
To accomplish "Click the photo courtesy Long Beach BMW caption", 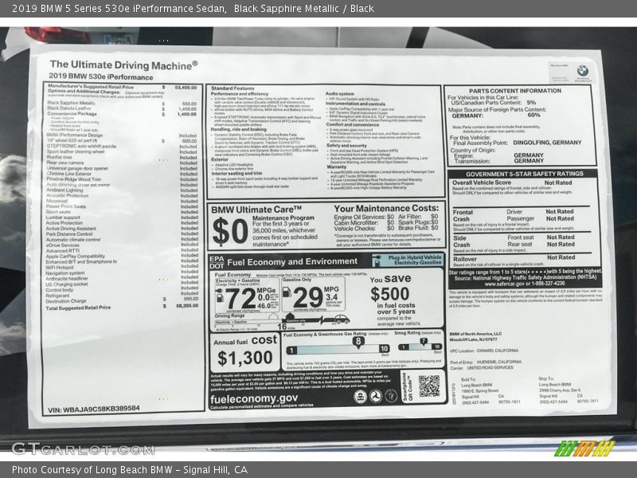I will coord(130,470).
